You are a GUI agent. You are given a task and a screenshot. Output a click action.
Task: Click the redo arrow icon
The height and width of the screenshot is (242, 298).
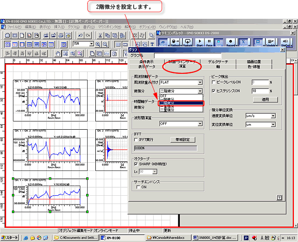tap(88, 35)
